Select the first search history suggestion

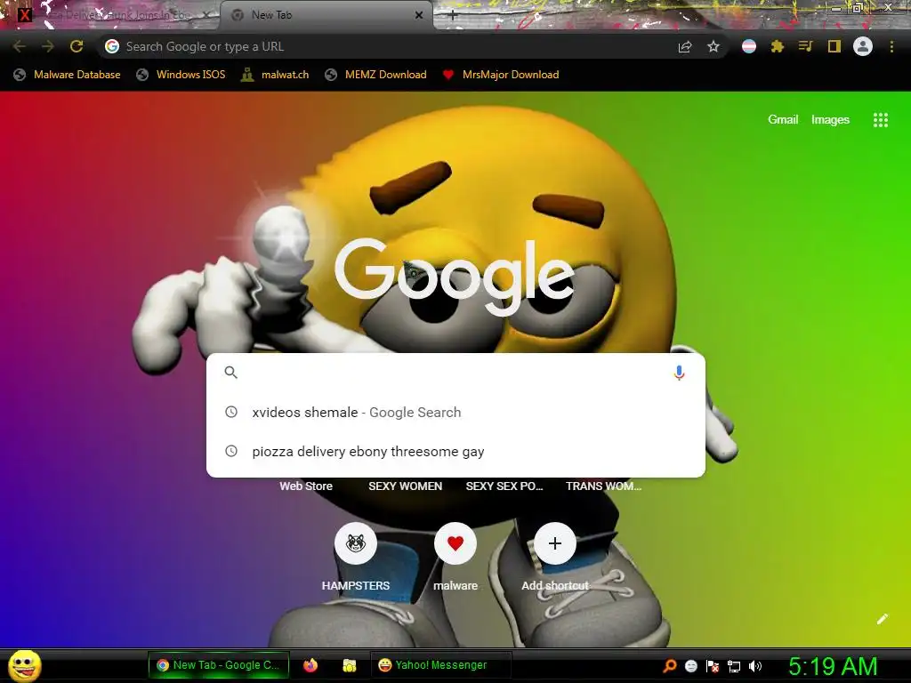click(455, 413)
